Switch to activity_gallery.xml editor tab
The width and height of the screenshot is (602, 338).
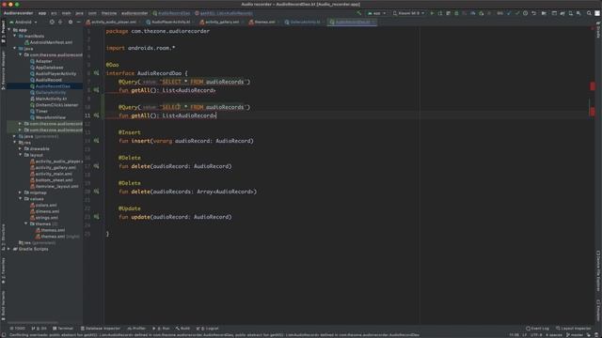[220, 23]
